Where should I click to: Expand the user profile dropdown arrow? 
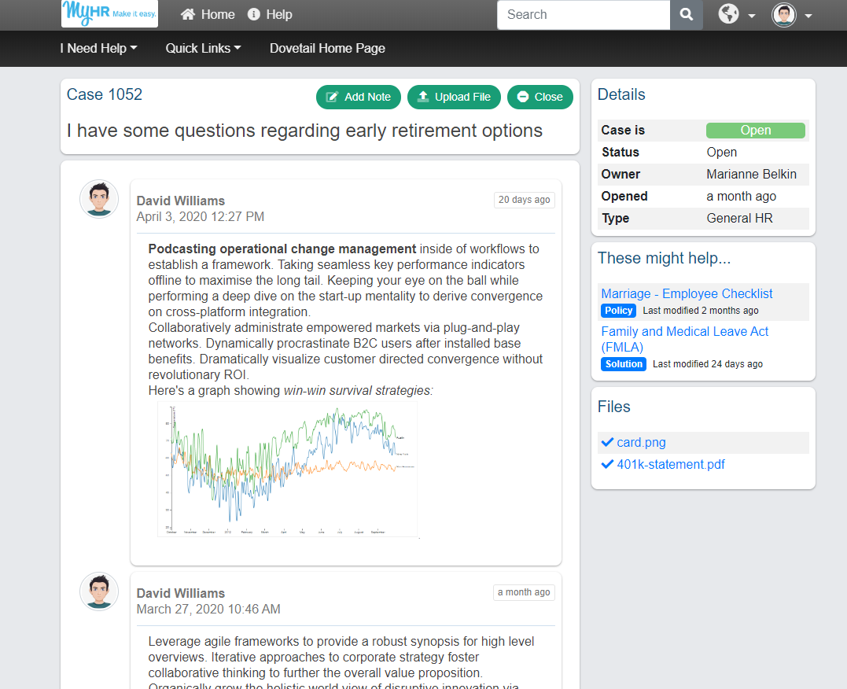808,16
